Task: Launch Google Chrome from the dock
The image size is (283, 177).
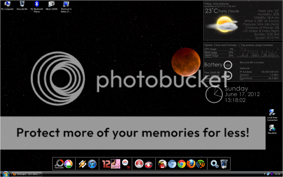Action: [181, 164]
